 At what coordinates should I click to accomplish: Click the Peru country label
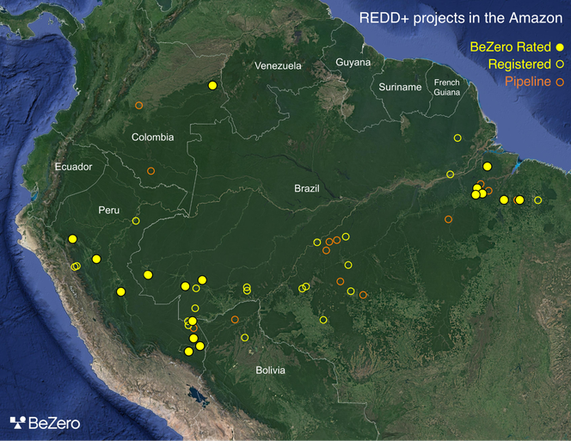[x=108, y=210]
